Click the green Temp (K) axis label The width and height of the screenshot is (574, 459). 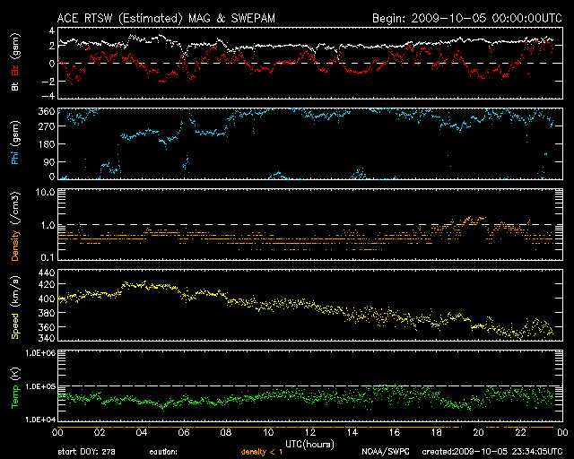(15, 385)
